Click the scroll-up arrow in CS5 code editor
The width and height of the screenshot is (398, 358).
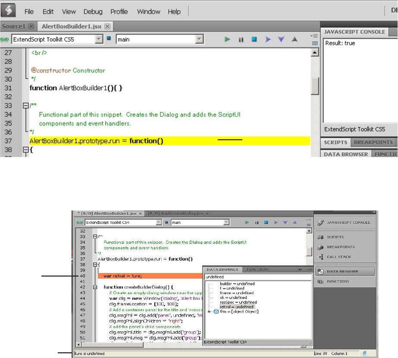point(315,53)
